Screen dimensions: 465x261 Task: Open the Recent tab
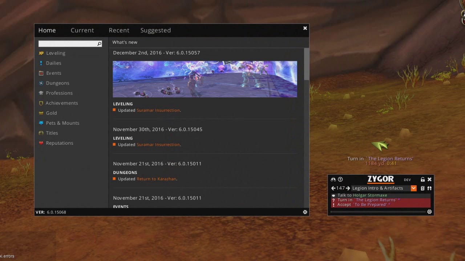pyautogui.click(x=119, y=30)
